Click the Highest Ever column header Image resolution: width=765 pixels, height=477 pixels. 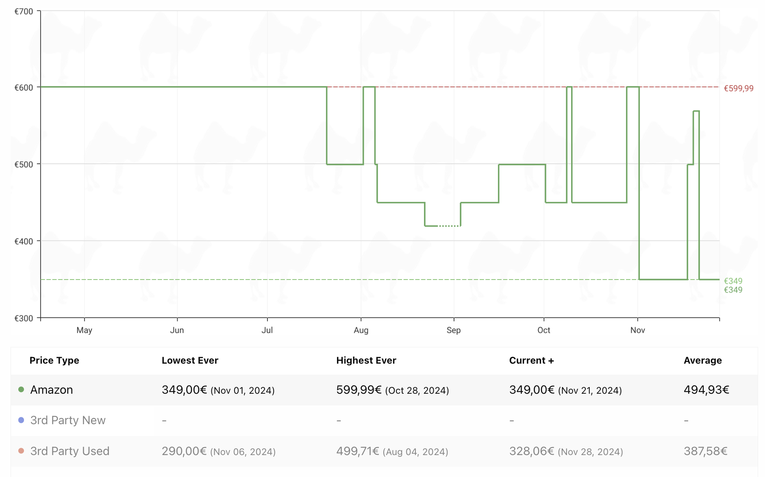point(366,360)
